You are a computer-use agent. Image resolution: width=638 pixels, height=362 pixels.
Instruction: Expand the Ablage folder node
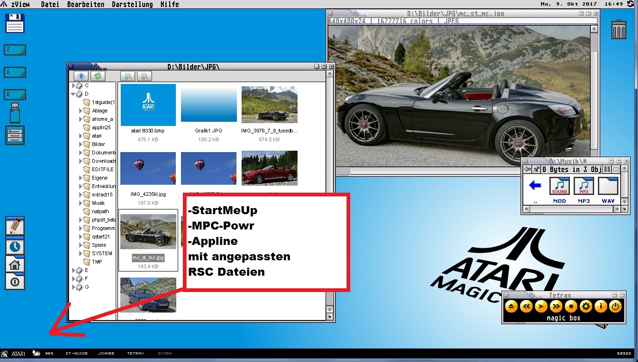tap(81, 111)
